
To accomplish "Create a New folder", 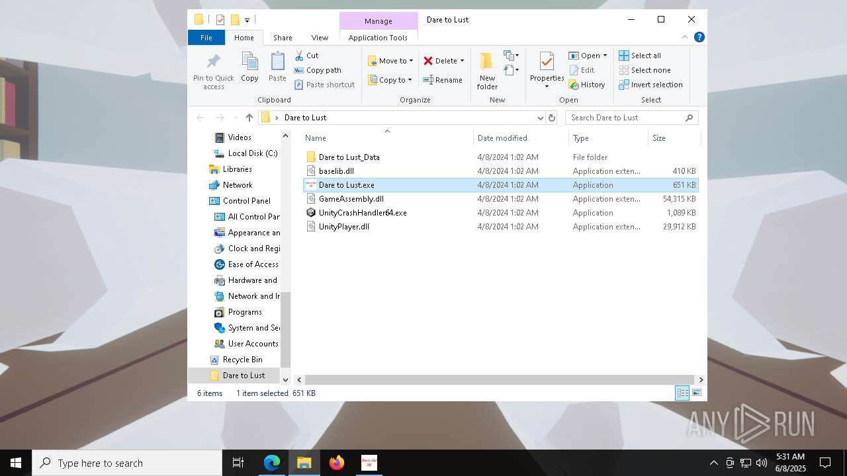I will 487,71.
